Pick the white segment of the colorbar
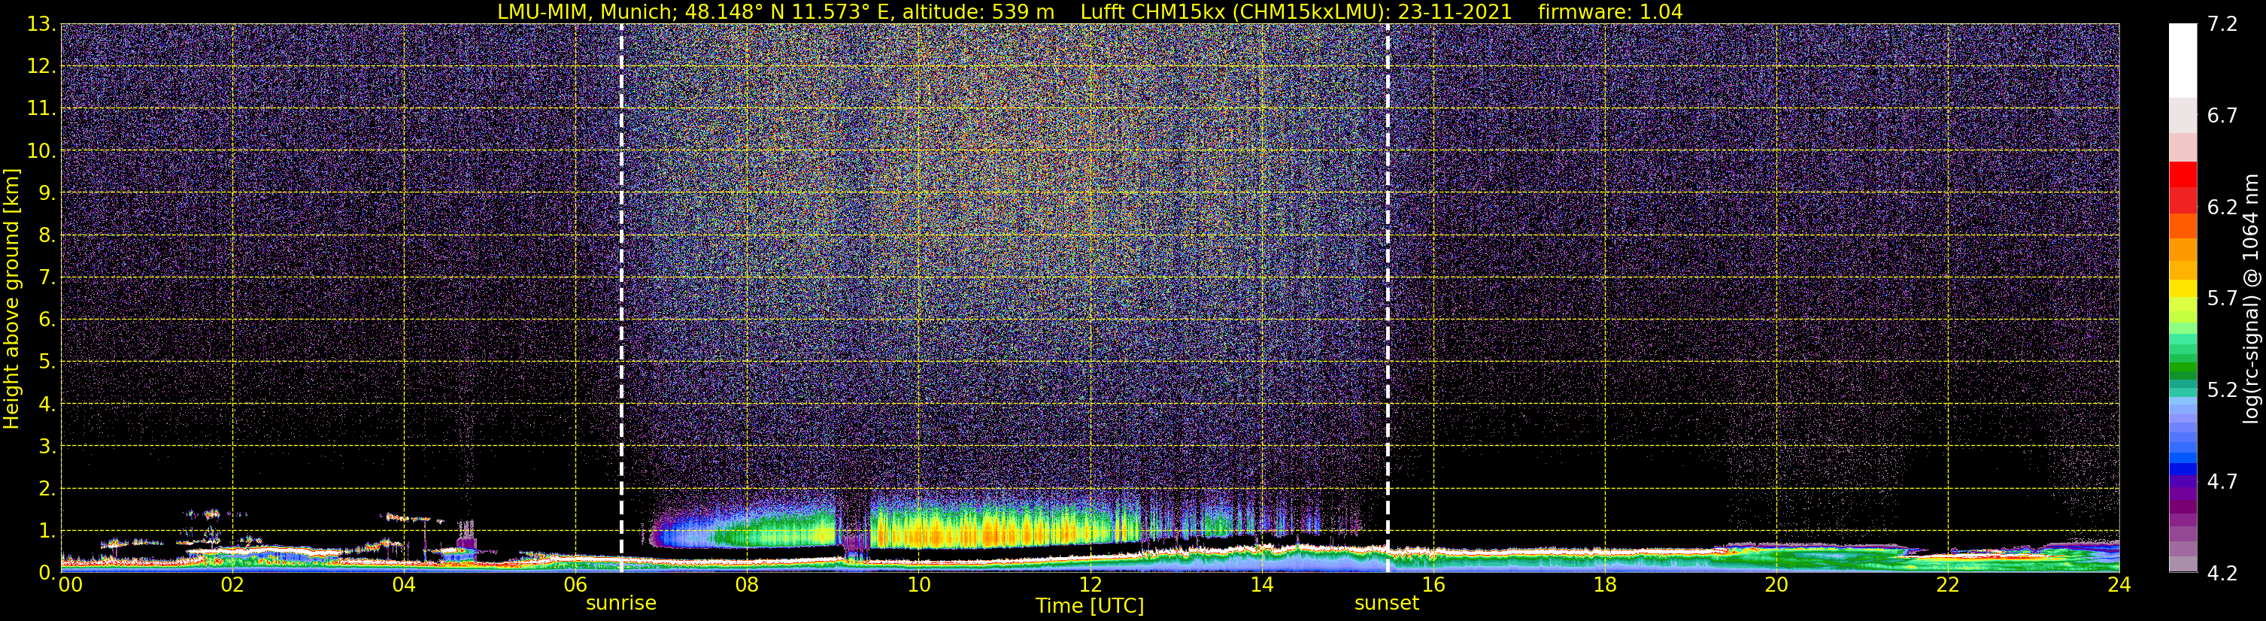Image resolution: width=2266 pixels, height=621 pixels. pyautogui.click(x=2183, y=60)
